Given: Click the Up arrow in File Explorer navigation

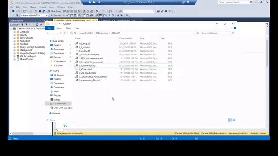Looking at the screenshot, I should (x=61, y=33).
